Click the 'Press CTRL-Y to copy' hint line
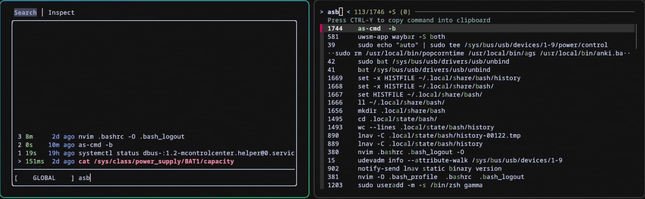Screen dimensions: 645x199 pyautogui.click(x=409, y=20)
